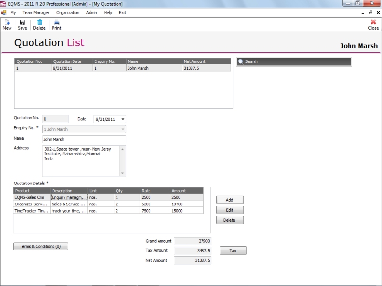Expand the Enquiry No. combo box

(123, 129)
